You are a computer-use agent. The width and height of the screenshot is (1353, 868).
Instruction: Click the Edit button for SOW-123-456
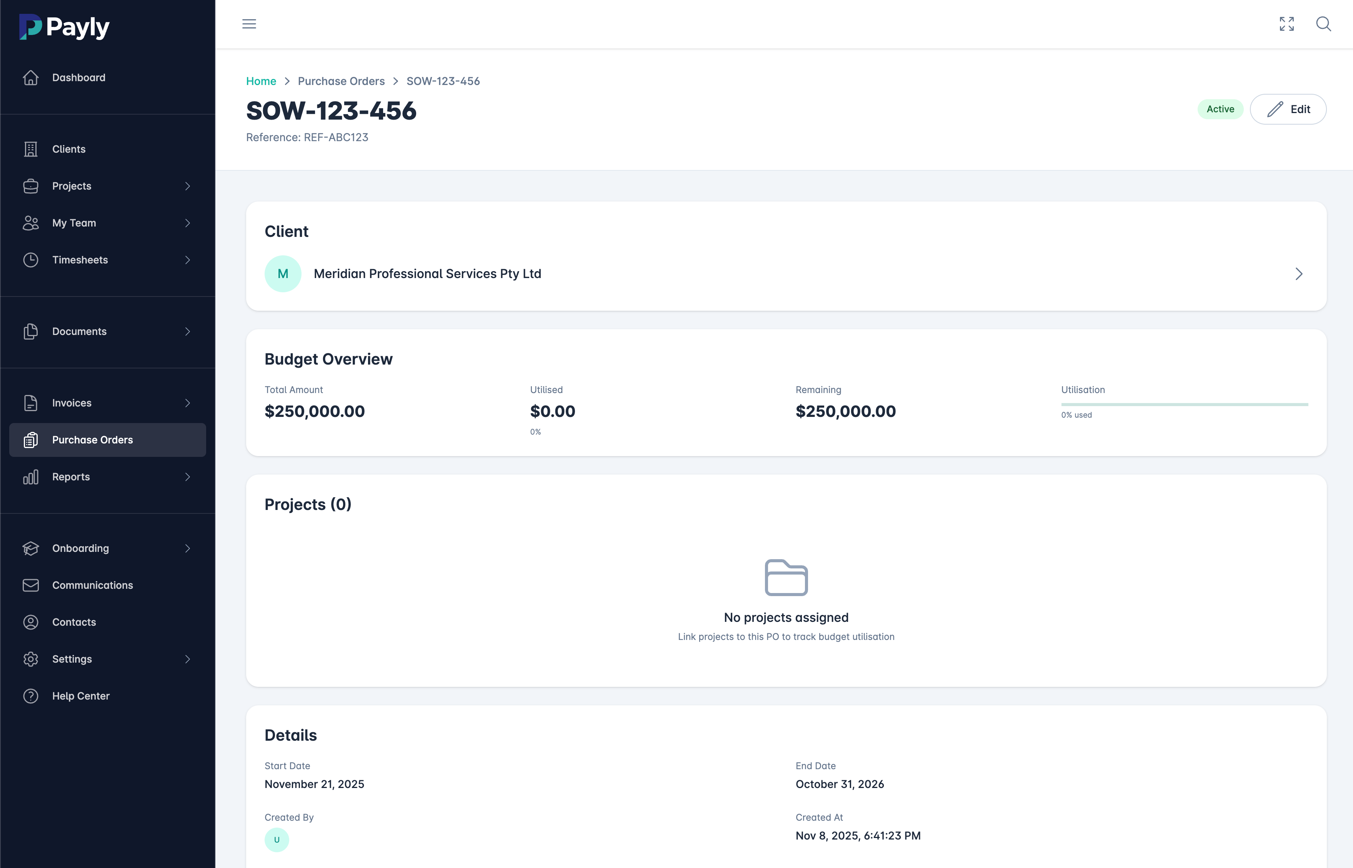click(1288, 109)
